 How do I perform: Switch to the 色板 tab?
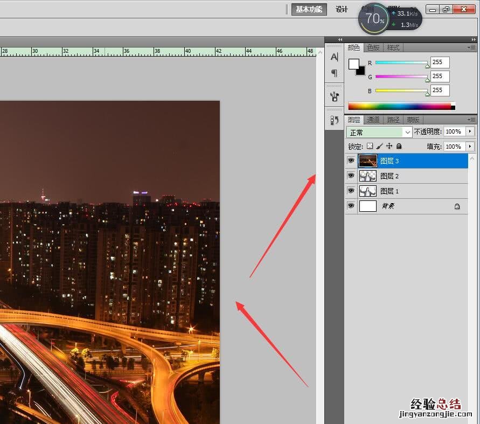373,47
